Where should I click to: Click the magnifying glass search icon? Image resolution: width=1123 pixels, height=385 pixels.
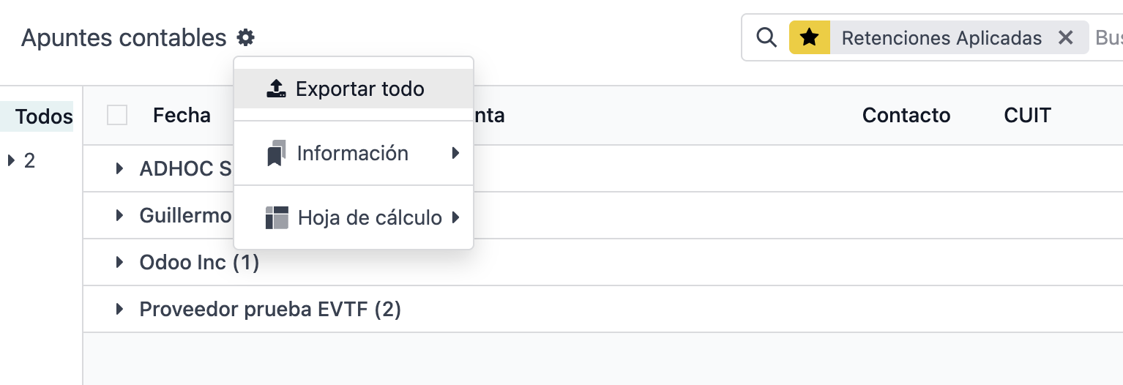point(766,37)
